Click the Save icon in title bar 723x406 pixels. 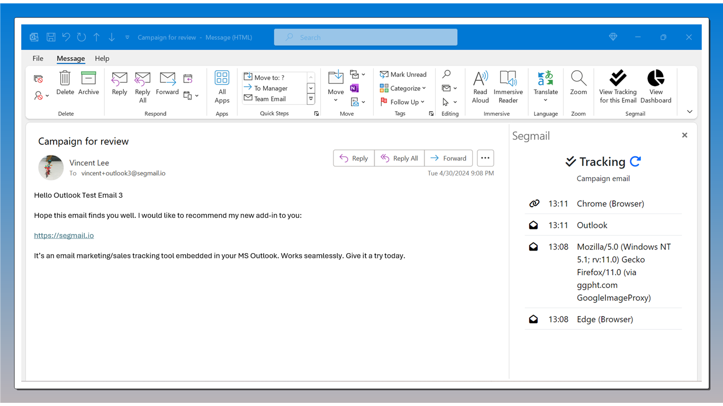coord(51,37)
